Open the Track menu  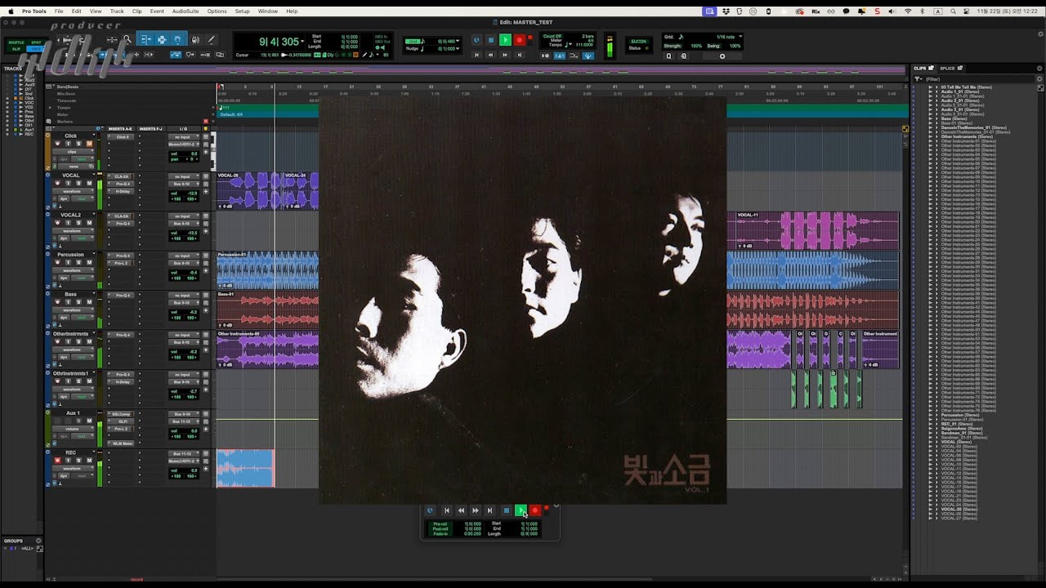[117, 11]
